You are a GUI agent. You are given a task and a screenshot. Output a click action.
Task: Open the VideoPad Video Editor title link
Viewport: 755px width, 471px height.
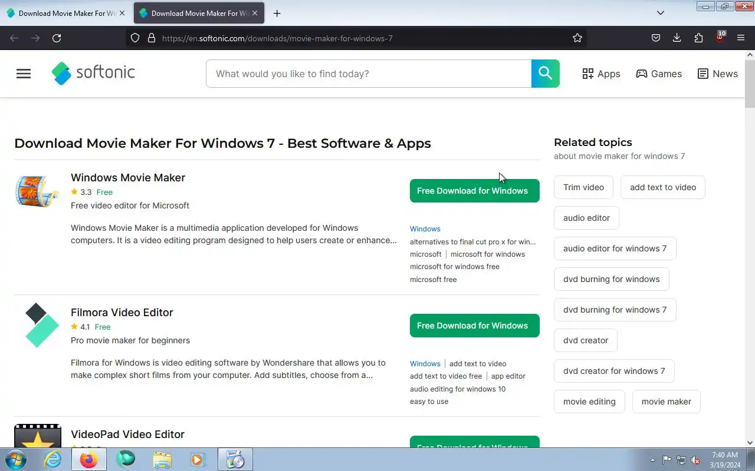(127, 434)
